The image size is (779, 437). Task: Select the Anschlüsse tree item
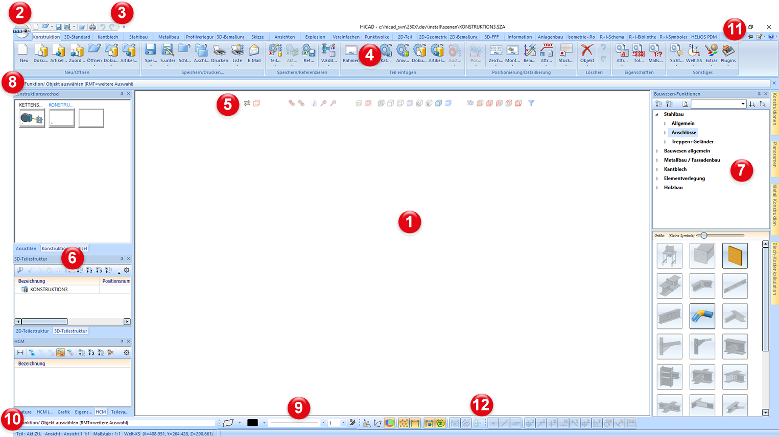pyautogui.click(x=683, y=133)
